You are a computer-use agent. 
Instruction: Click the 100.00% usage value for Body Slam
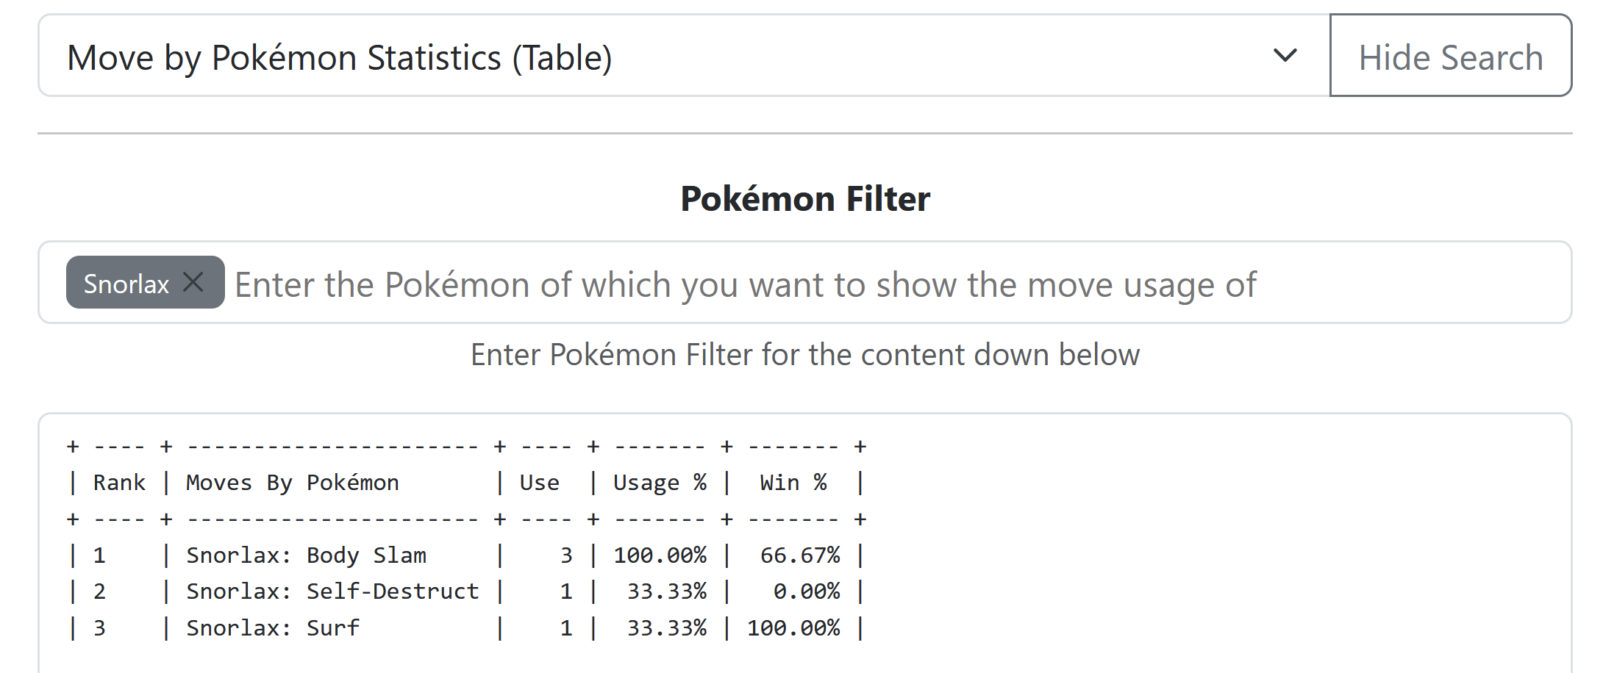[660, 555]
